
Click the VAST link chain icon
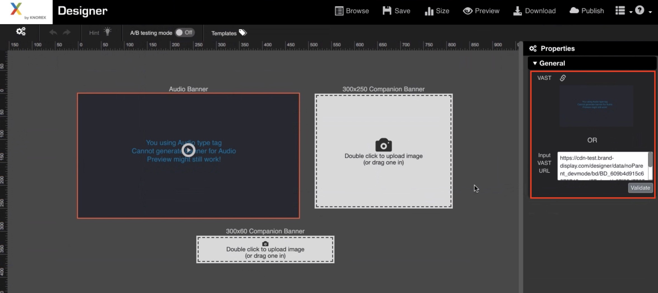[563, 78]
